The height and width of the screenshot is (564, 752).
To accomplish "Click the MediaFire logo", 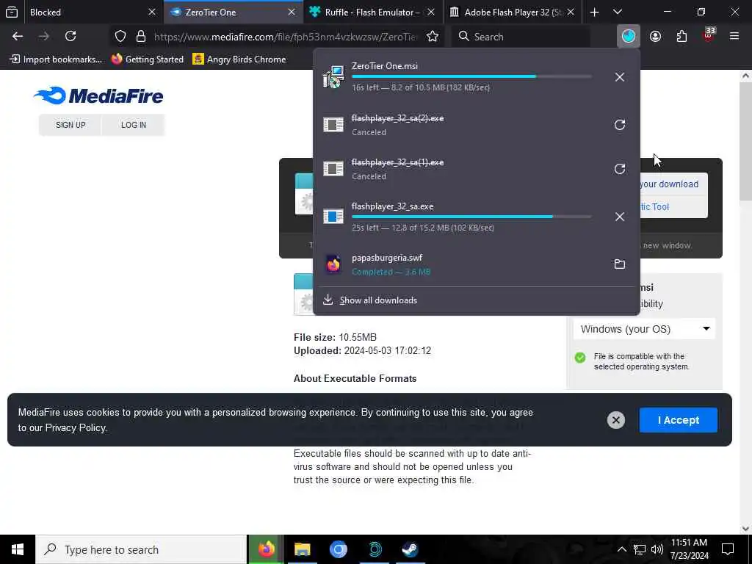I will click(98, 96).
